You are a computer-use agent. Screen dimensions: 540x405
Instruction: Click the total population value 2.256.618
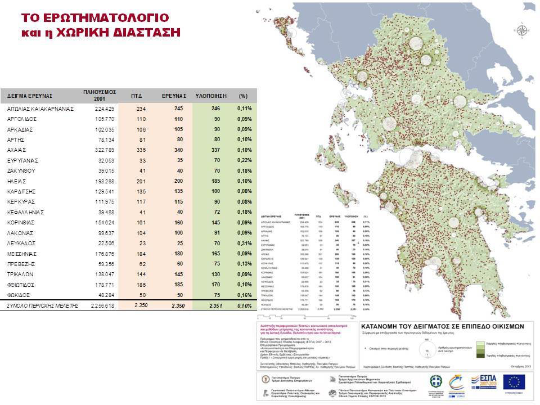[102, 306]
